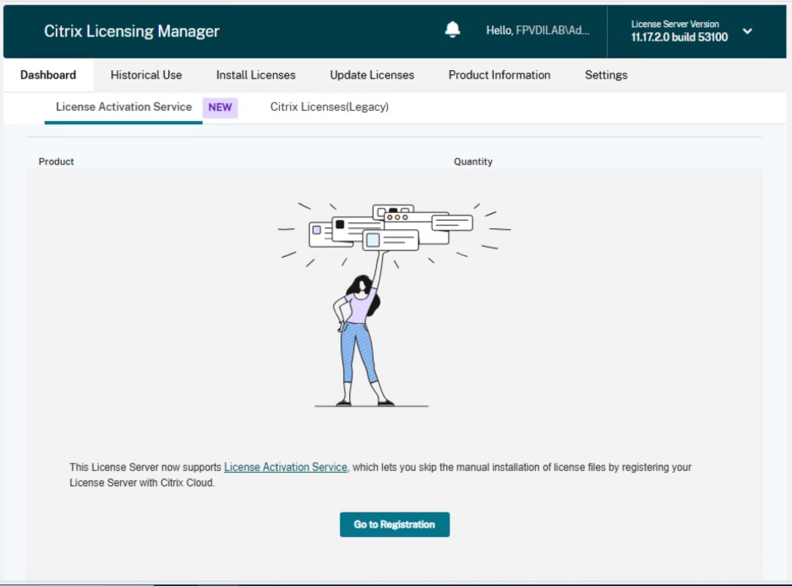Click the NEW badge

coord(221,107)
